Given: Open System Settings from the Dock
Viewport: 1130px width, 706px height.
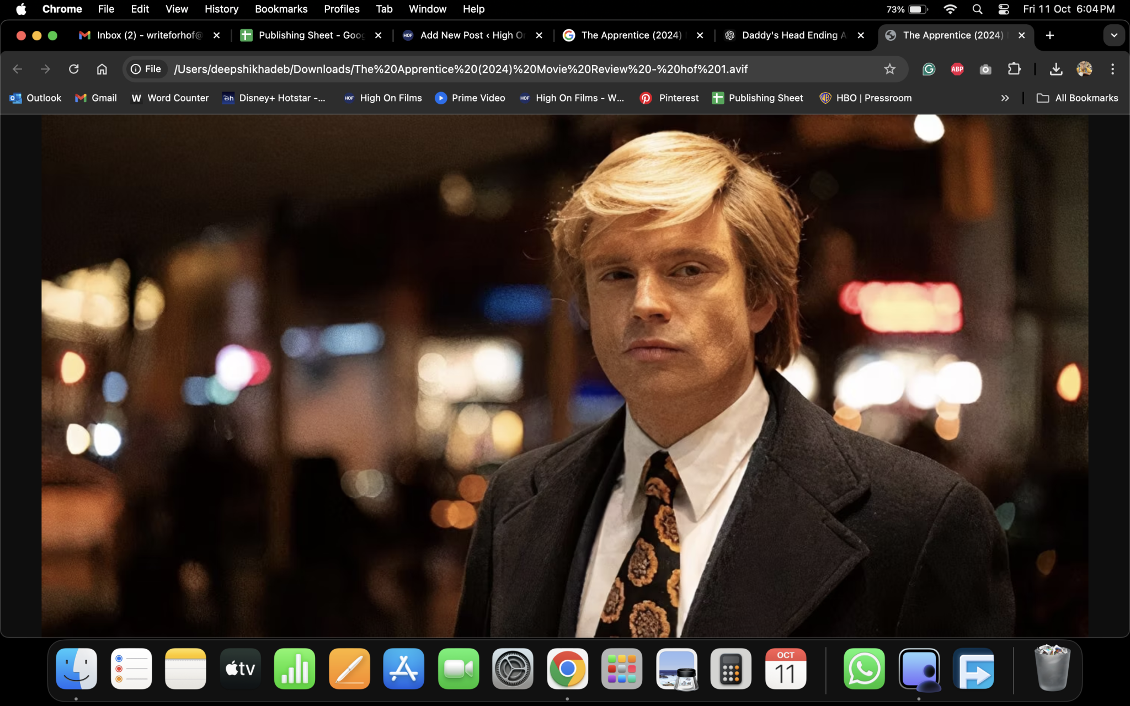Looking at the screenshot, I should pyautogui.click(x=513, y=668).
